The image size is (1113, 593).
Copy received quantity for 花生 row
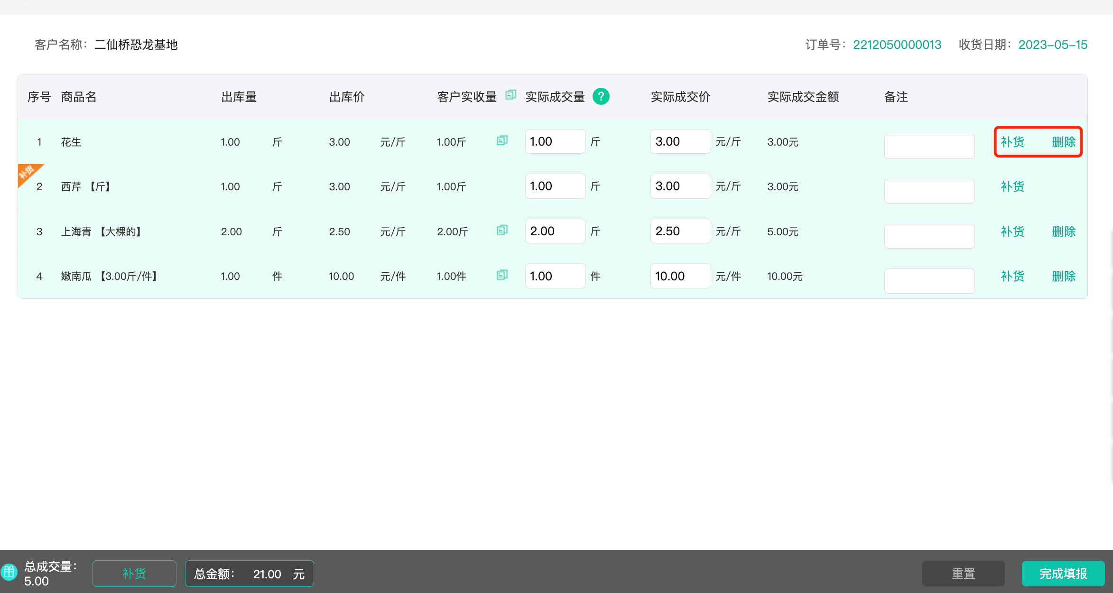click(x=502, y=140)
